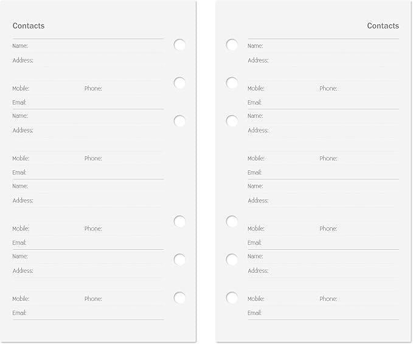Viewport: 413px width, 344px height.
Task: Click the last Email field on the left page
Action: click(x=88, y=313)
